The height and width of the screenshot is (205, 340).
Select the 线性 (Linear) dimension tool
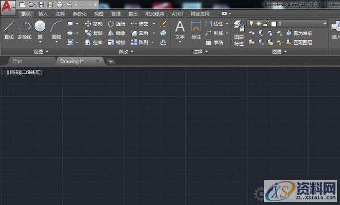(214, 24)
